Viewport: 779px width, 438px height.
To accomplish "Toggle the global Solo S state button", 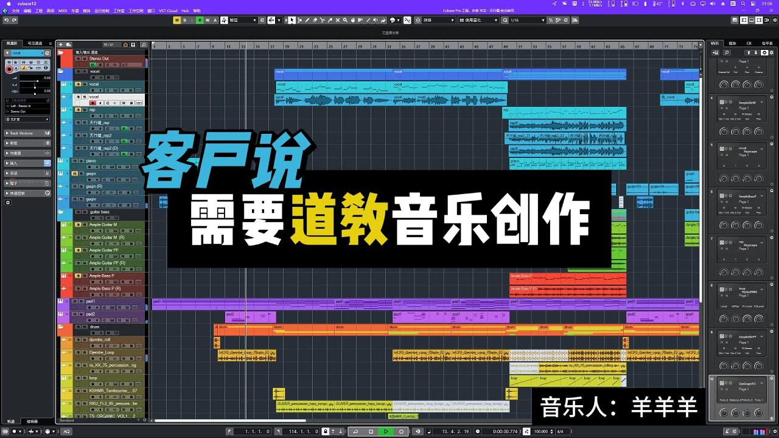I will (x=184, y=20).
